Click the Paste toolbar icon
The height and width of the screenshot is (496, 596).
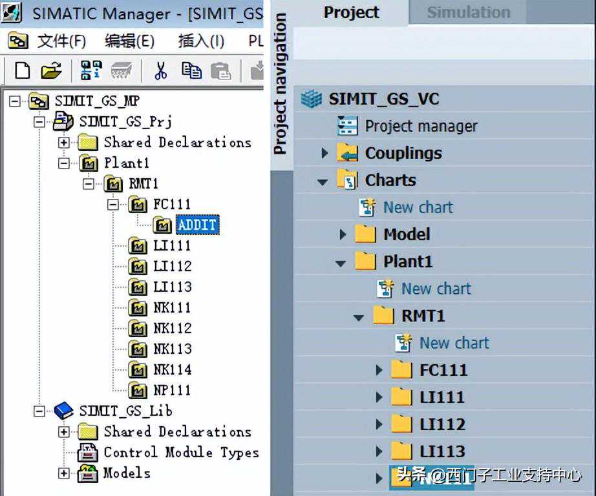pos(220,70)
